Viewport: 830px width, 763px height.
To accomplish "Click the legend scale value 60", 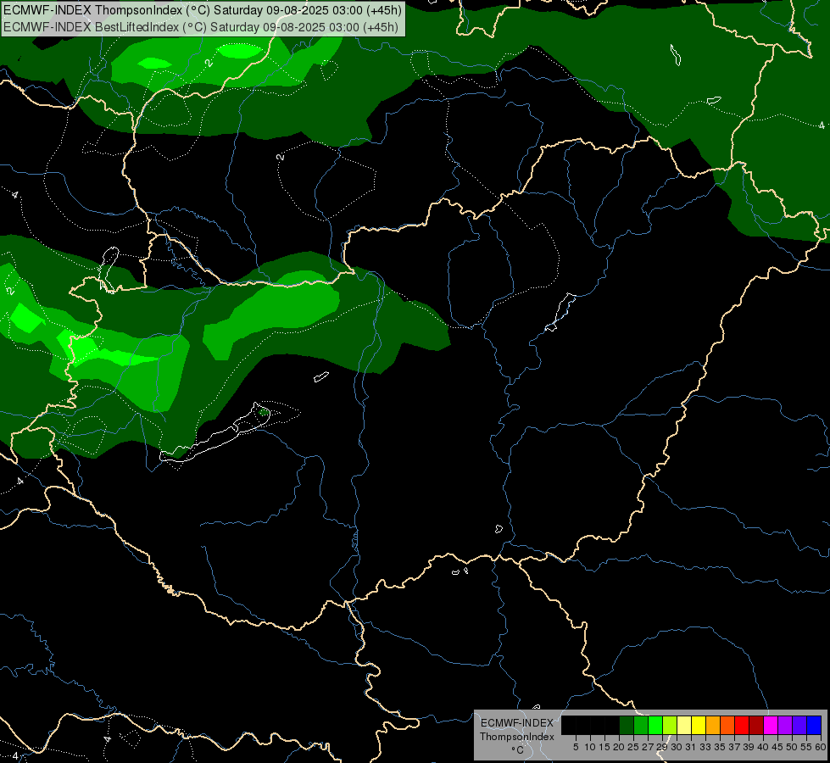I will coord(821,747).
